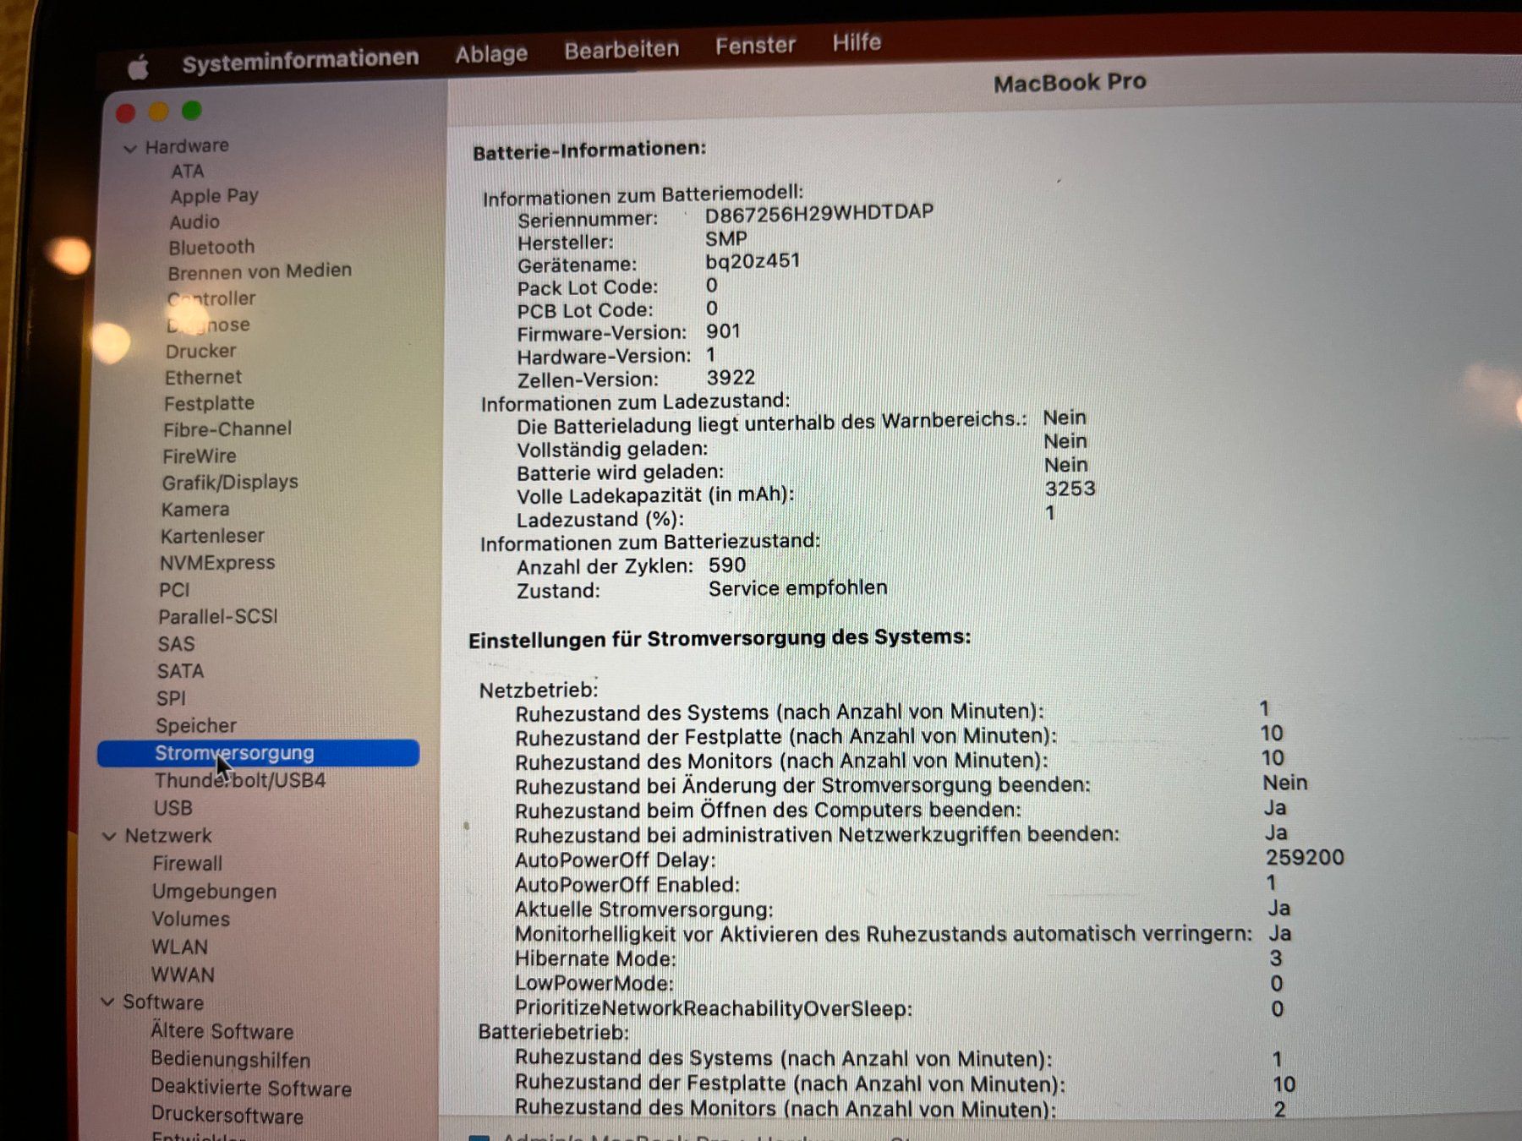Select Kamera in the sidebar
Screen dimensions: 1522x1141
[x=195, y=509]
